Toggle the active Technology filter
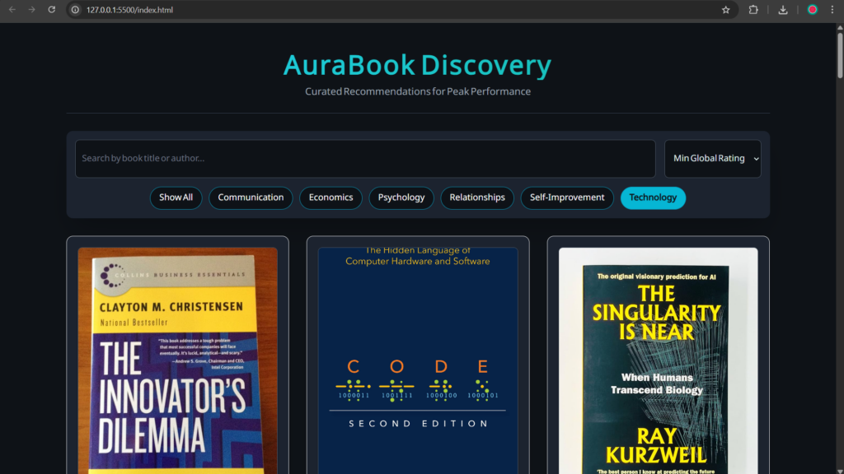 (653, 197)
